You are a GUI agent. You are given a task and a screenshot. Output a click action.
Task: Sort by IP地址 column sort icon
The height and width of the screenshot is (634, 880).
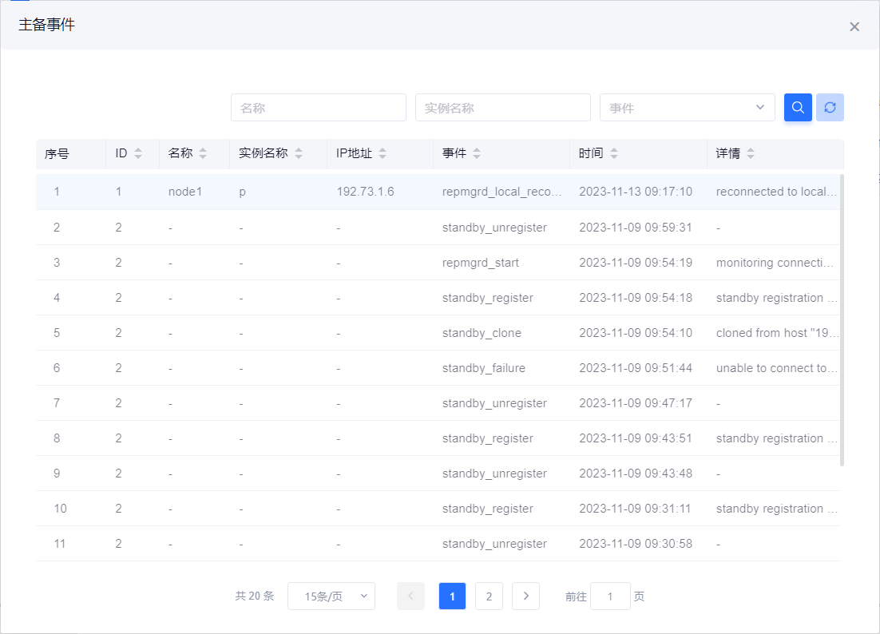(383, 153)
